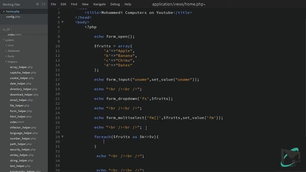This screenshot has width=306, height=172.
Task: Click the <?php opening tag on line 6
Action: [x=90, y=27]
